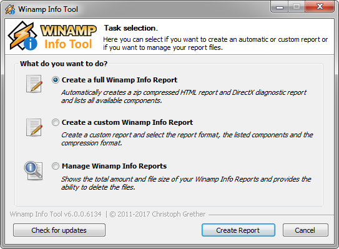339x249 pixels.
Task: Cancel the Winamp Info Tool dialog
Action: pos(305,230)
